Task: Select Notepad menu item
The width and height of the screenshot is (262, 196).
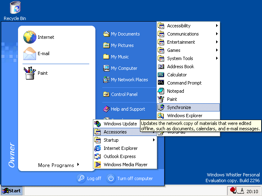Action: [188, 91]
